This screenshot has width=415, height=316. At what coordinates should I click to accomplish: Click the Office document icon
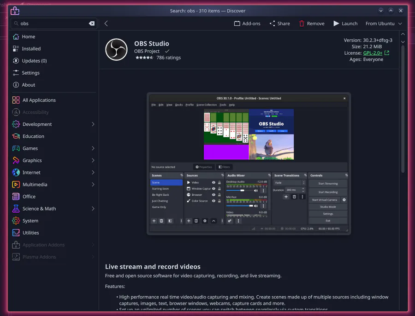point(16,197)
